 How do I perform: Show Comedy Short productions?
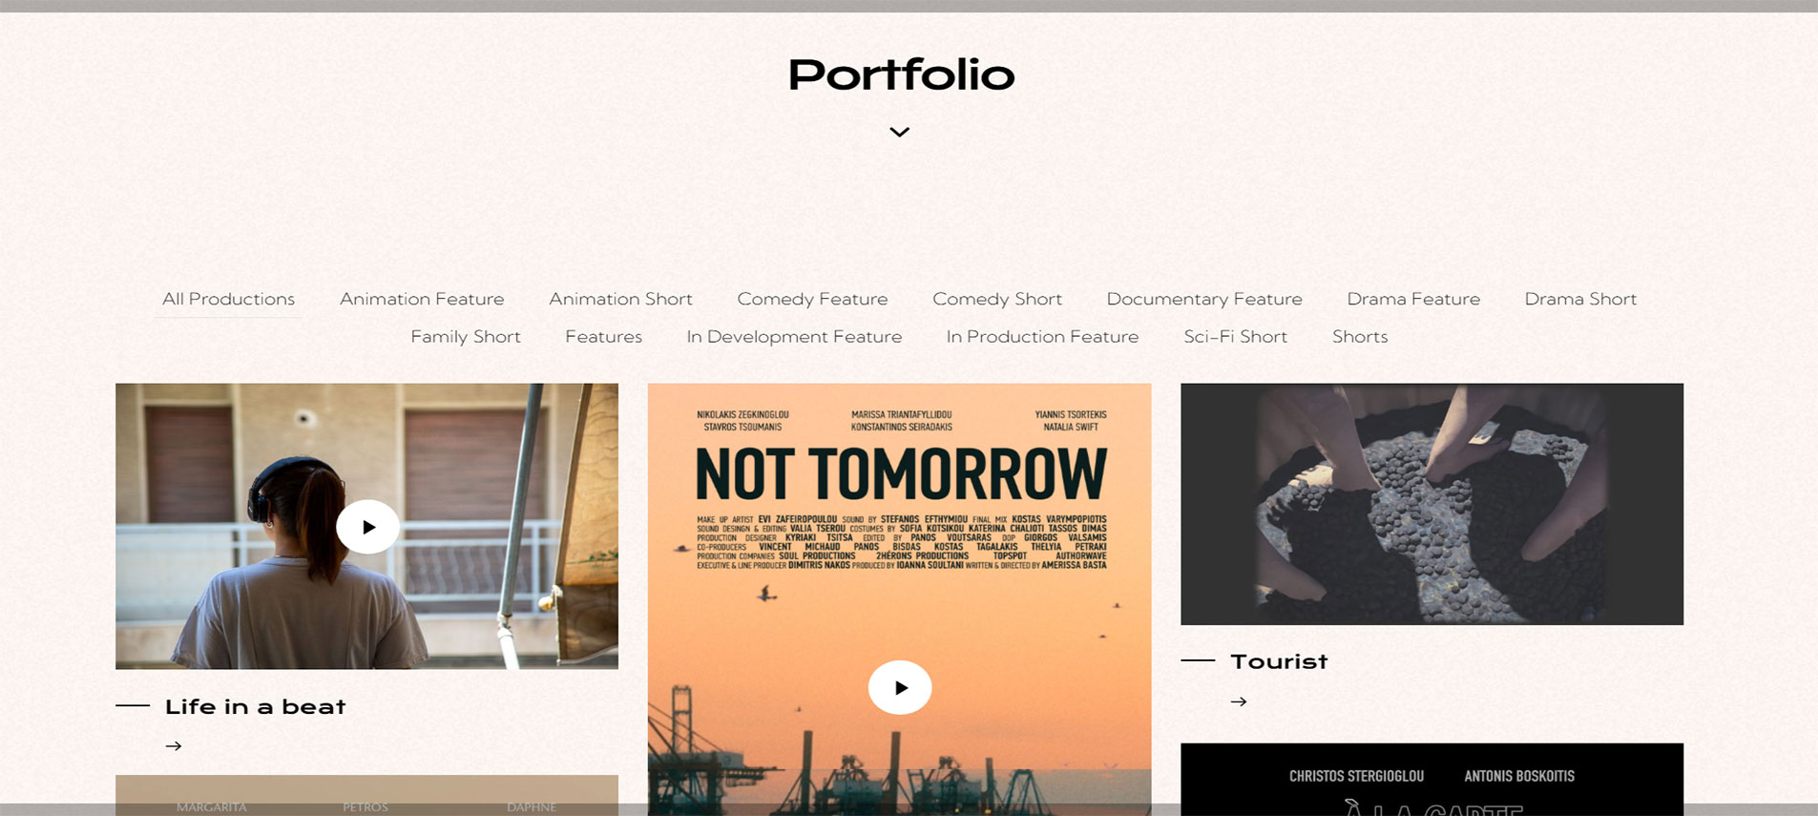tap(996, 300)
